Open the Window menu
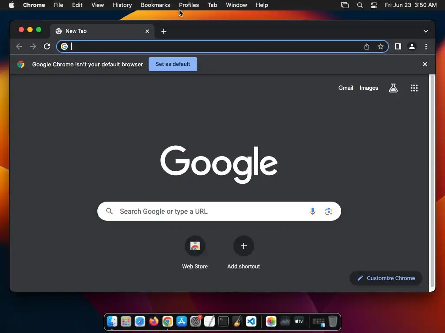Viewport: 445px width, 333px height. coord(236,5)
